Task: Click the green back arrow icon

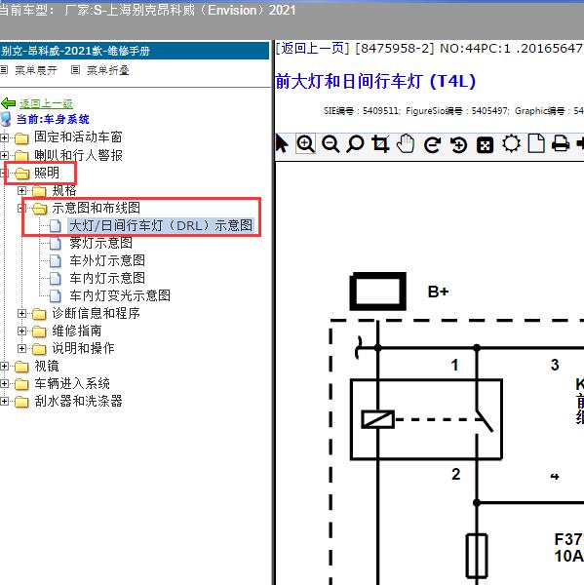Action: click(x=8, y=103)
